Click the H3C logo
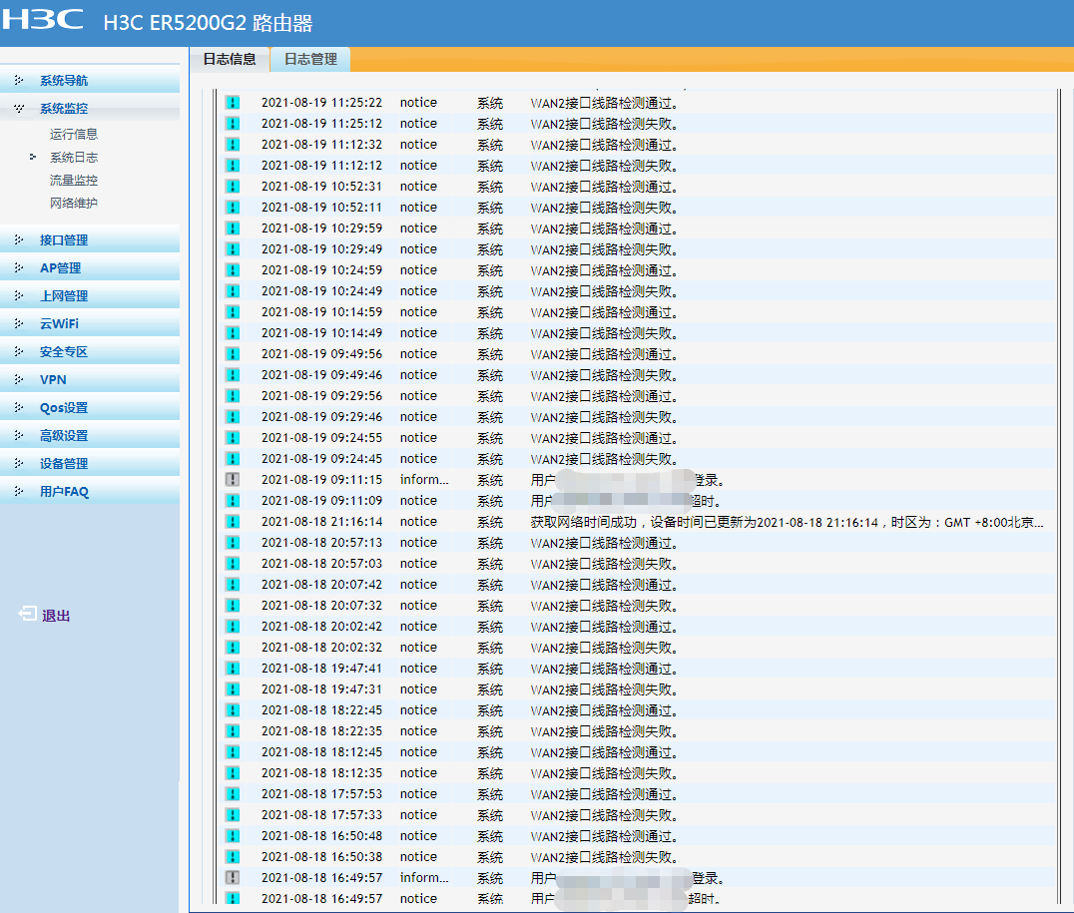The height and width of the screenshot is (913, 1074). [43, 19]
